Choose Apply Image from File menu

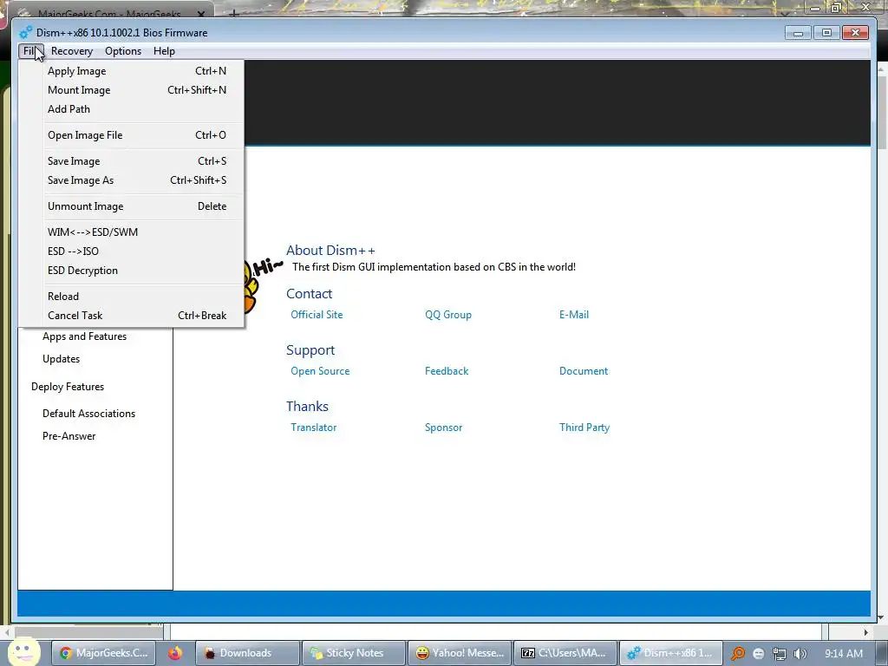[132, 71]
